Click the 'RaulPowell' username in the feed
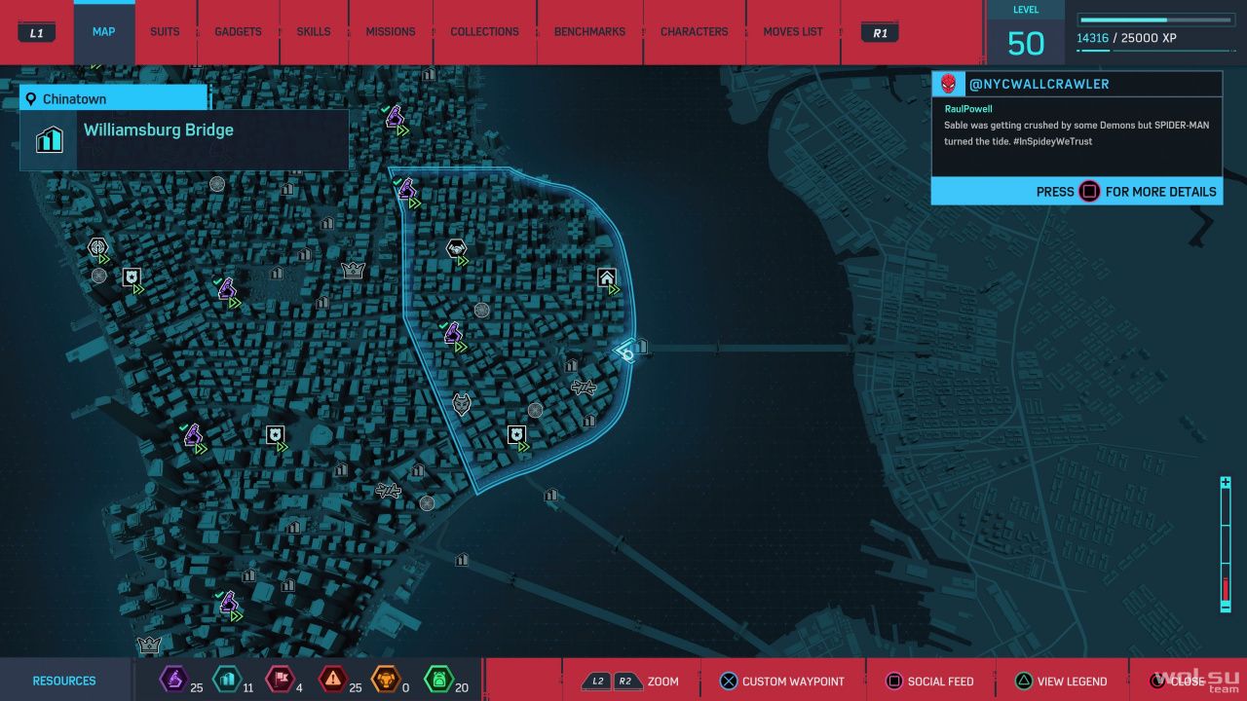The width and height of the screenshot is (1247, 701). pyautogui.click(x=968, y=109)
